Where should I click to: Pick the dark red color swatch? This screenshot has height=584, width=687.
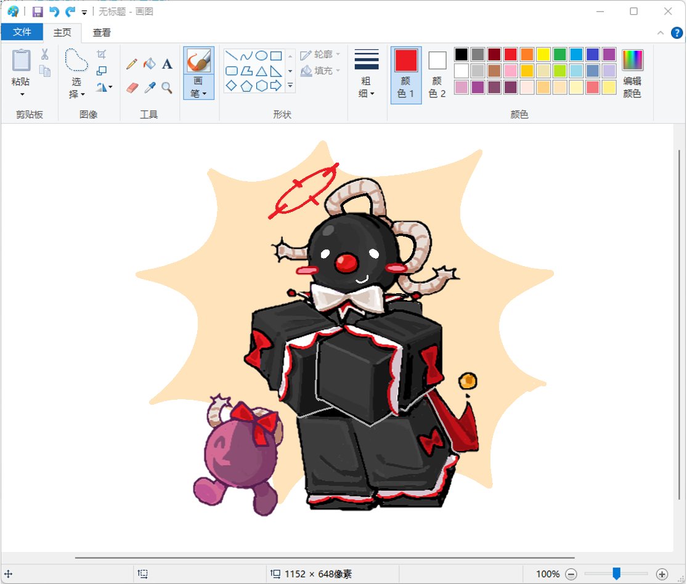(x=494, y=54)
